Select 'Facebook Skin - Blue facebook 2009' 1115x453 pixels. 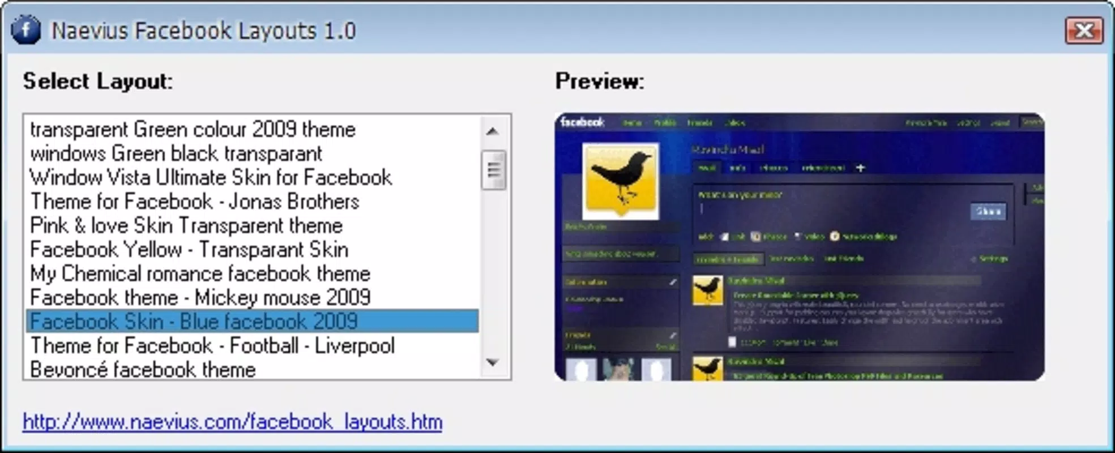(253, 321)
